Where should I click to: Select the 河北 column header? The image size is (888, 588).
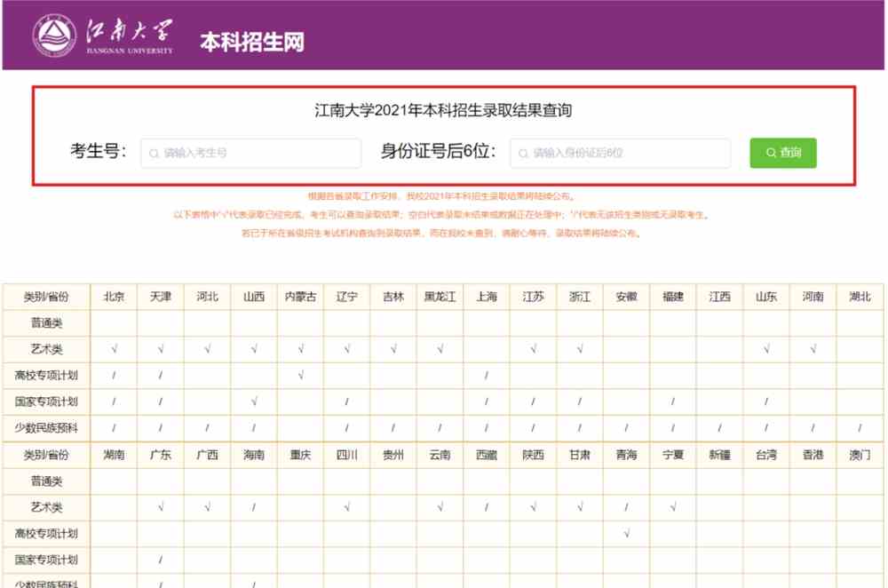tap(207, 297)
